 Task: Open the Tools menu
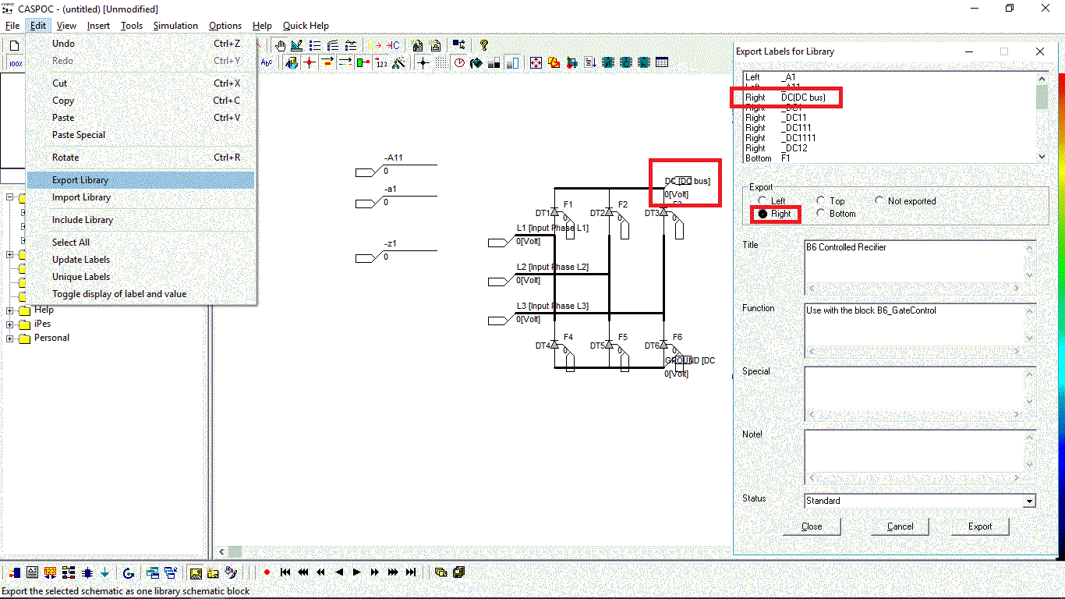pos(132,26)
